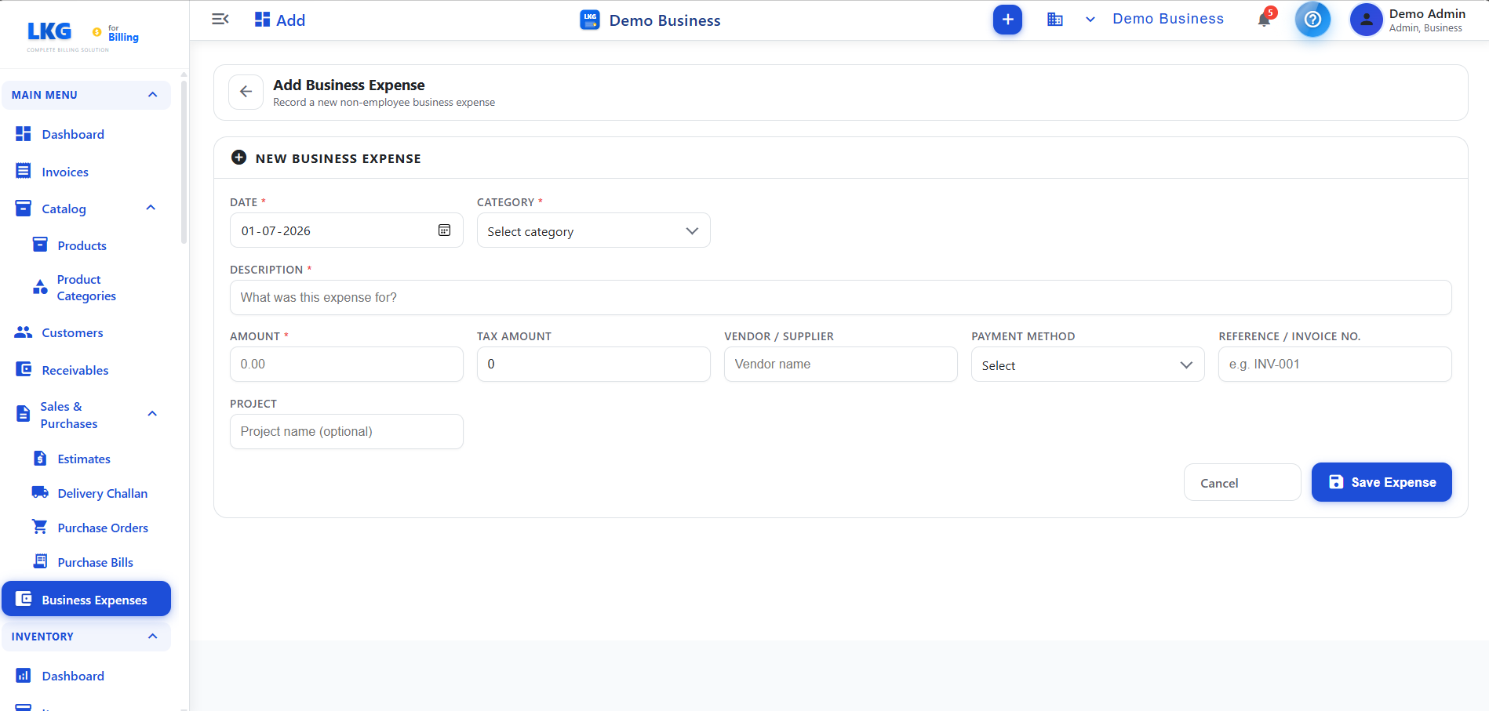
Task: Open the Payment Method dropdown
Action: pos(1087,365)
